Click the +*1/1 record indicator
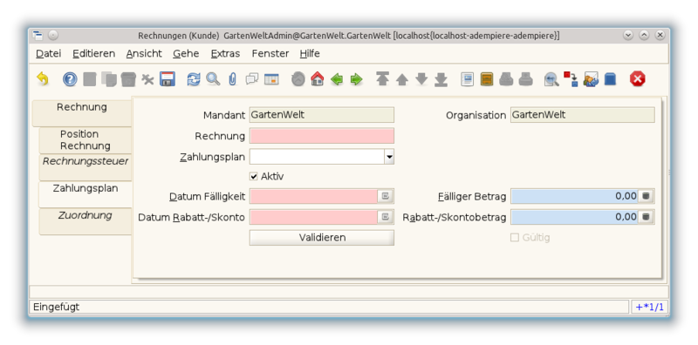 coord(650,307)
